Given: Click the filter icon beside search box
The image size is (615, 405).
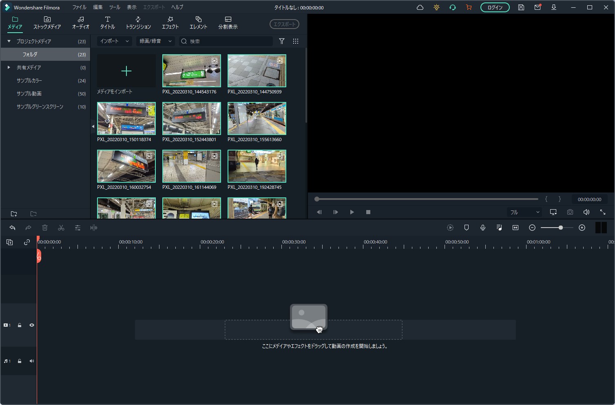Looking at the screenshot, I should pyautogui.click(x=282, y=41).
